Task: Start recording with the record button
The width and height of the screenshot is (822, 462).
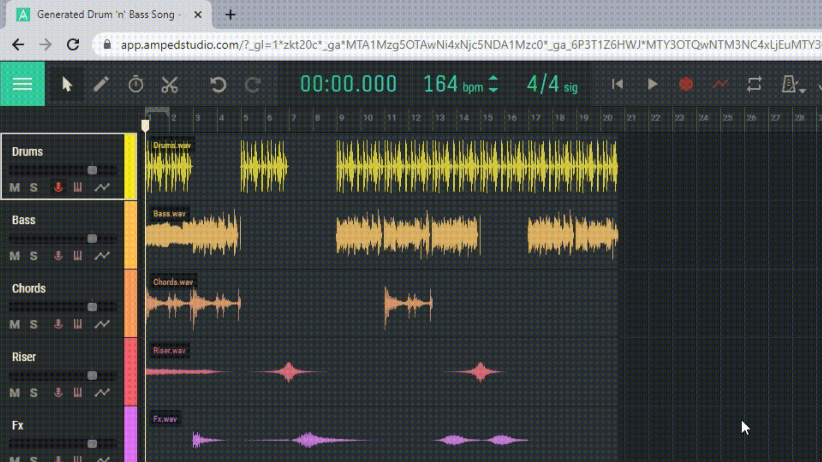Action: [x=686, y=84]
